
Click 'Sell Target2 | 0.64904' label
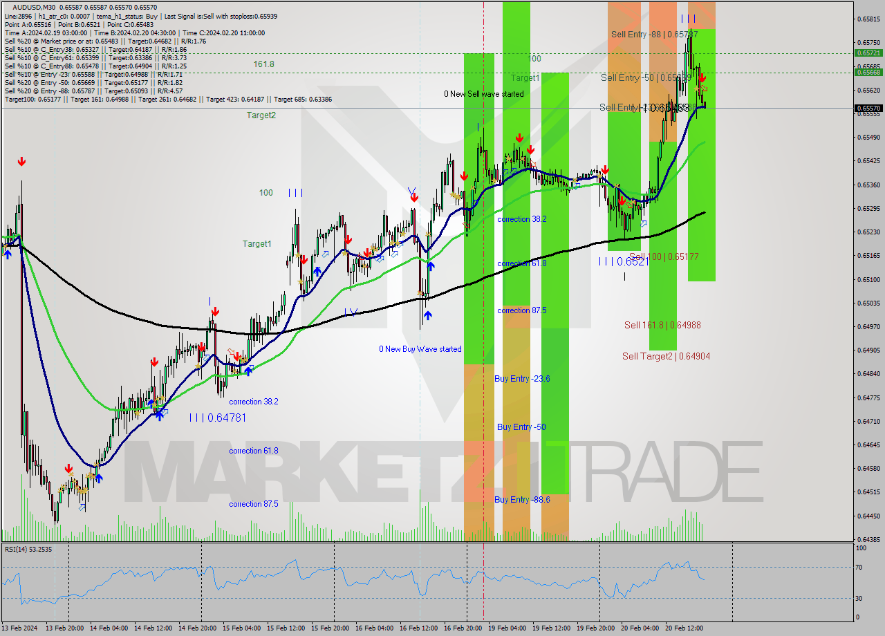666,356
